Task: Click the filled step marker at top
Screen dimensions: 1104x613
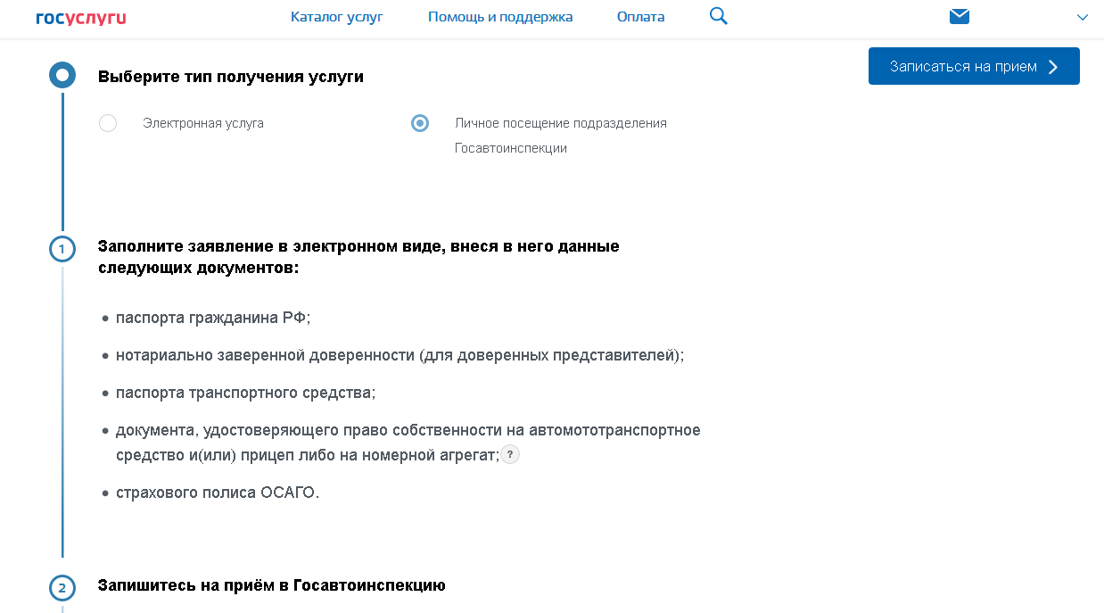Action: pyautogui.click(x=62, y=75)
